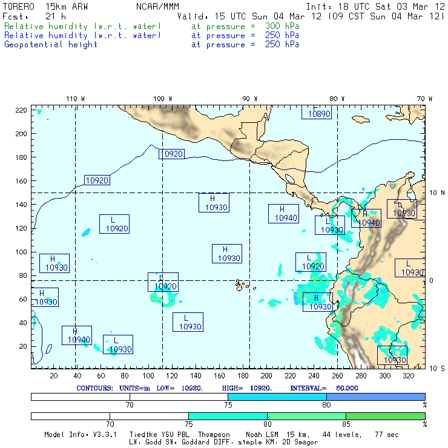Click the '80 W' longitude label
The width and height of the screenshot is (448, 448).
coord(337,99)
